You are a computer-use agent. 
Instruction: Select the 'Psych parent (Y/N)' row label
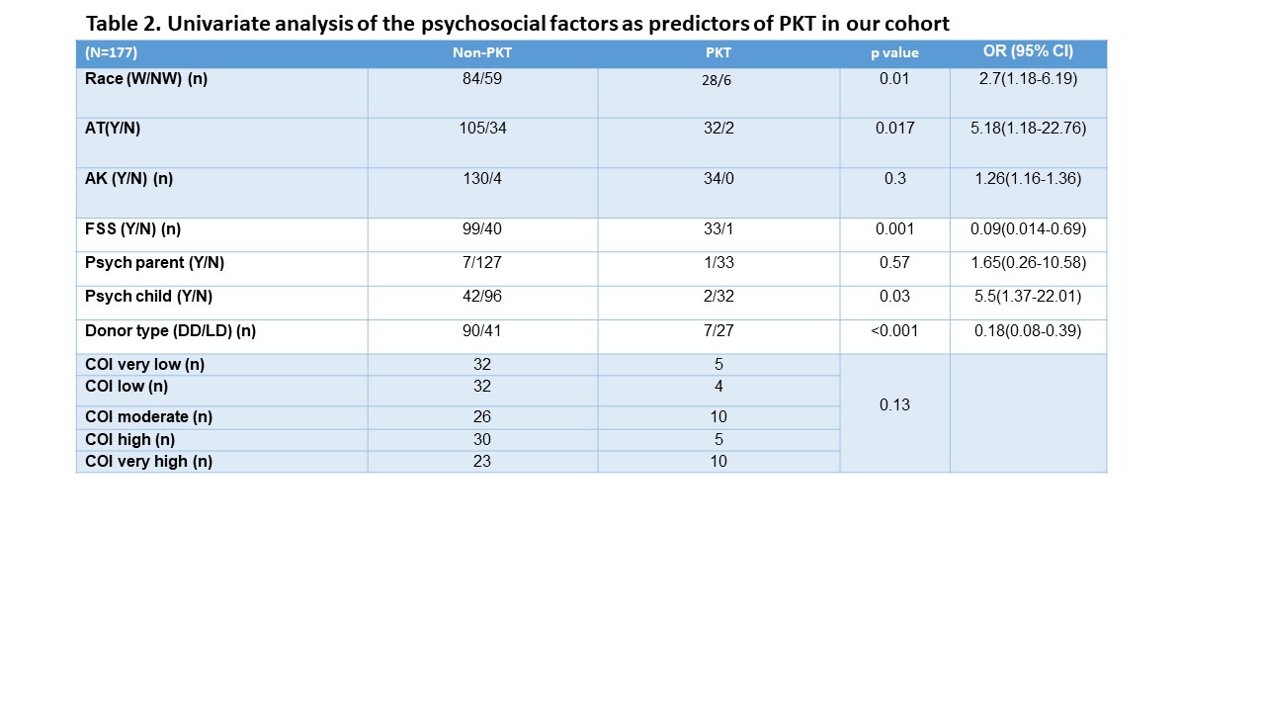(154, 262)
